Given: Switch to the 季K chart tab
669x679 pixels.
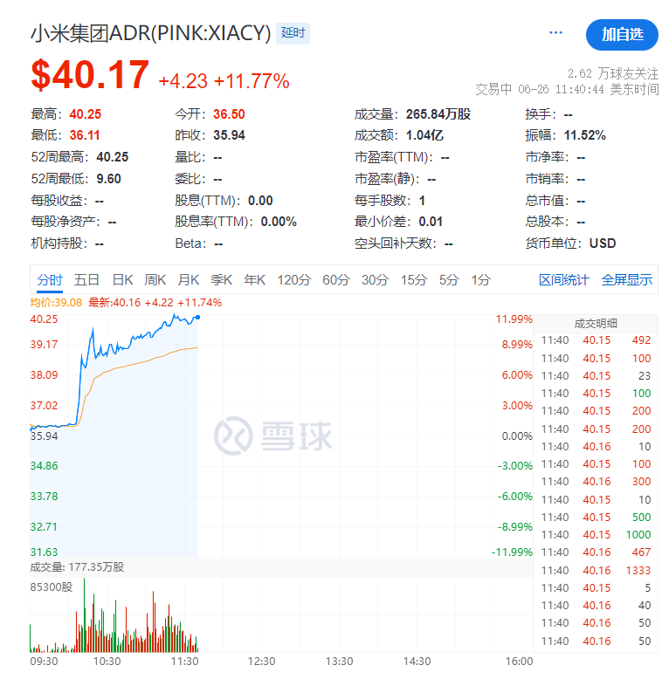Looking at the screenshot, I should pyautogui.click(x=222, y=280).
